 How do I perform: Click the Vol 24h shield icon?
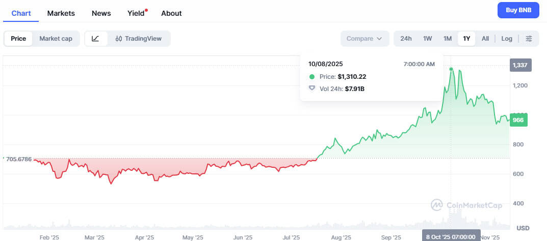[x=312, y=88]
